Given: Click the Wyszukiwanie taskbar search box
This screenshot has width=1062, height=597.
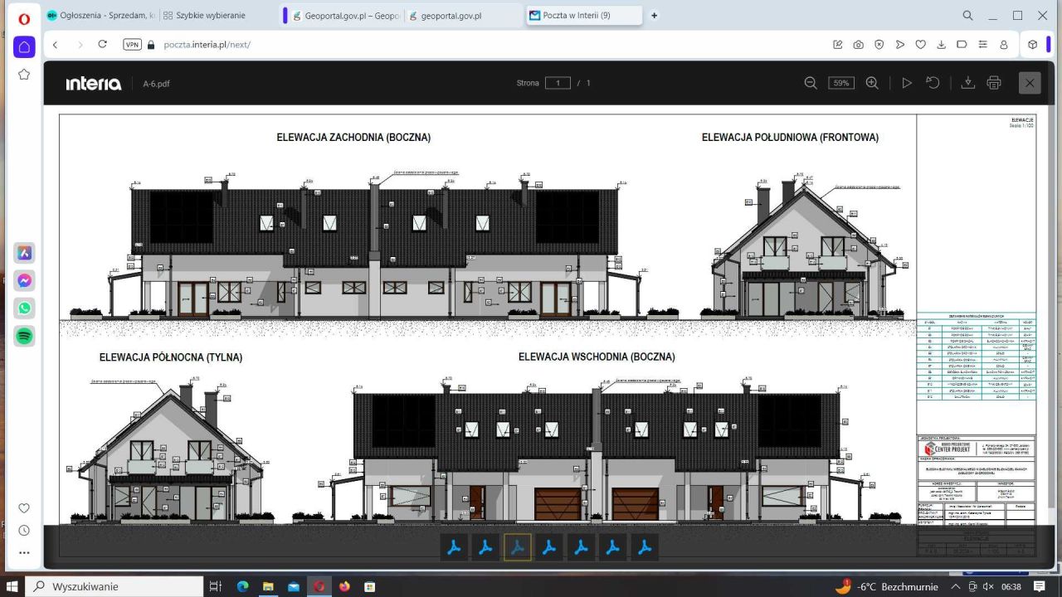Looking at the screenshot, I should coord(114,586).
